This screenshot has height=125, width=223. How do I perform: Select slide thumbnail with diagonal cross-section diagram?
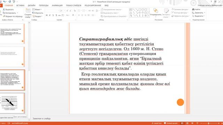12,103
